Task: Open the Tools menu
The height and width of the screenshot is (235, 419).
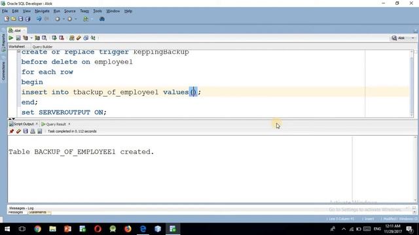Action: click(98, 11)
